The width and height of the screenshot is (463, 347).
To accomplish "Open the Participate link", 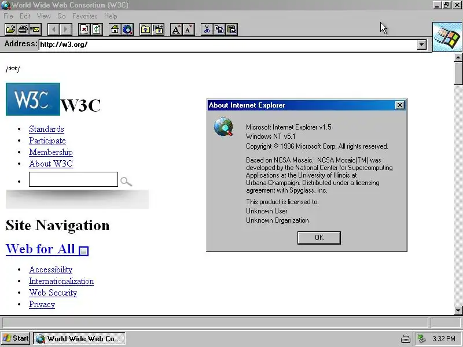I will (47, 141).
